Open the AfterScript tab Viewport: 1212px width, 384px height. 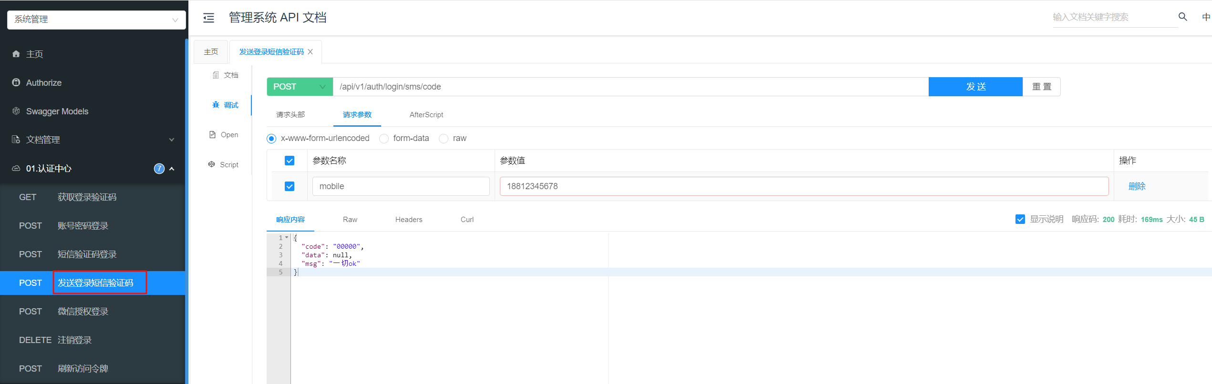pyautogui.click(x=426, y=115)
